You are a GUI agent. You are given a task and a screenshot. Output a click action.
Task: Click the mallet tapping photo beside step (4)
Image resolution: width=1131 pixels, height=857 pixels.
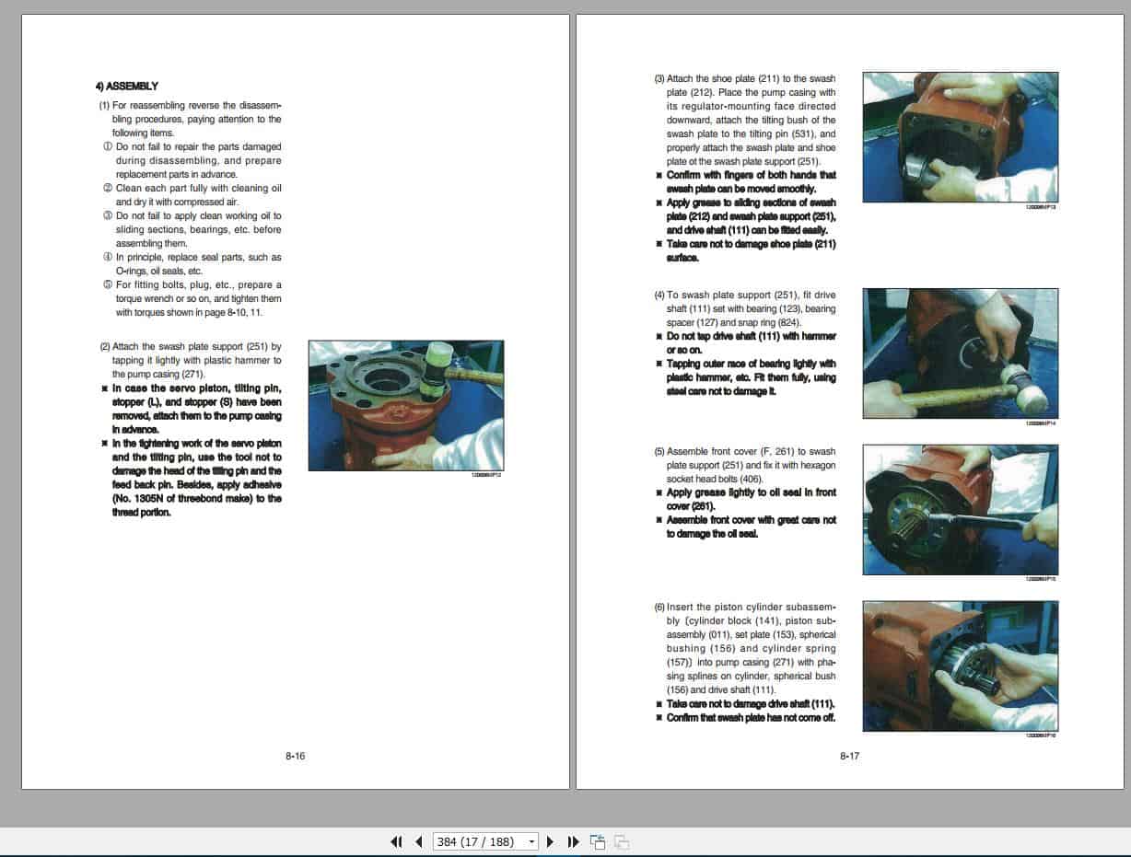(x=960, y=353)
